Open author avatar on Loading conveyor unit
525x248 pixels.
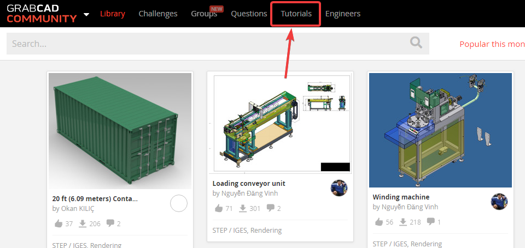339,188
